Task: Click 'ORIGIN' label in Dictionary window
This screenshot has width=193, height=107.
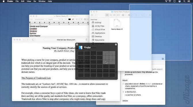Action: (x=125, y=101)
